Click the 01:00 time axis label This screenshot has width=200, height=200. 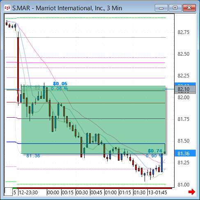tap(111, 193)
